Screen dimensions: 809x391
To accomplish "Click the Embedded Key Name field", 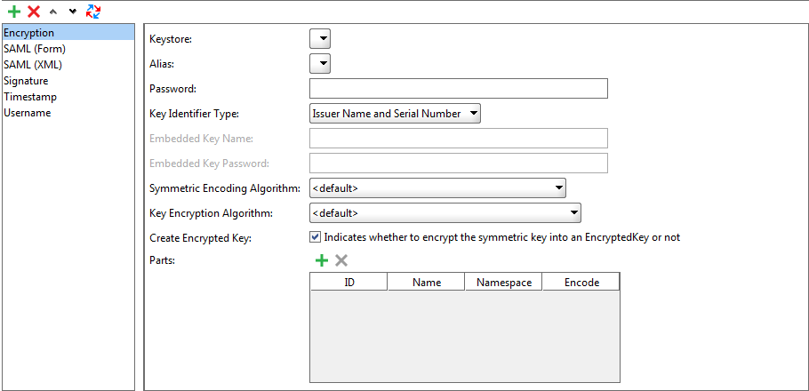I will (459, 139).
